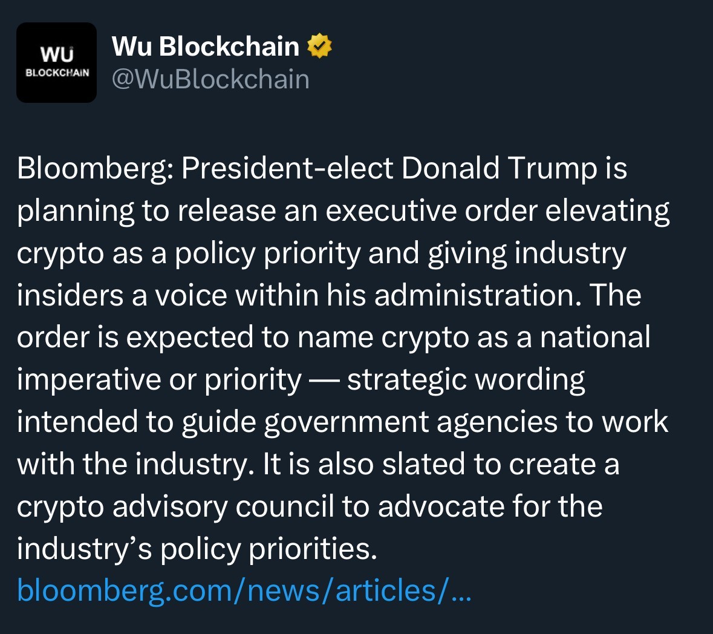
Task: Click the em dash before "strategic"
Action: pyautogui.click(x=324, y=380)
